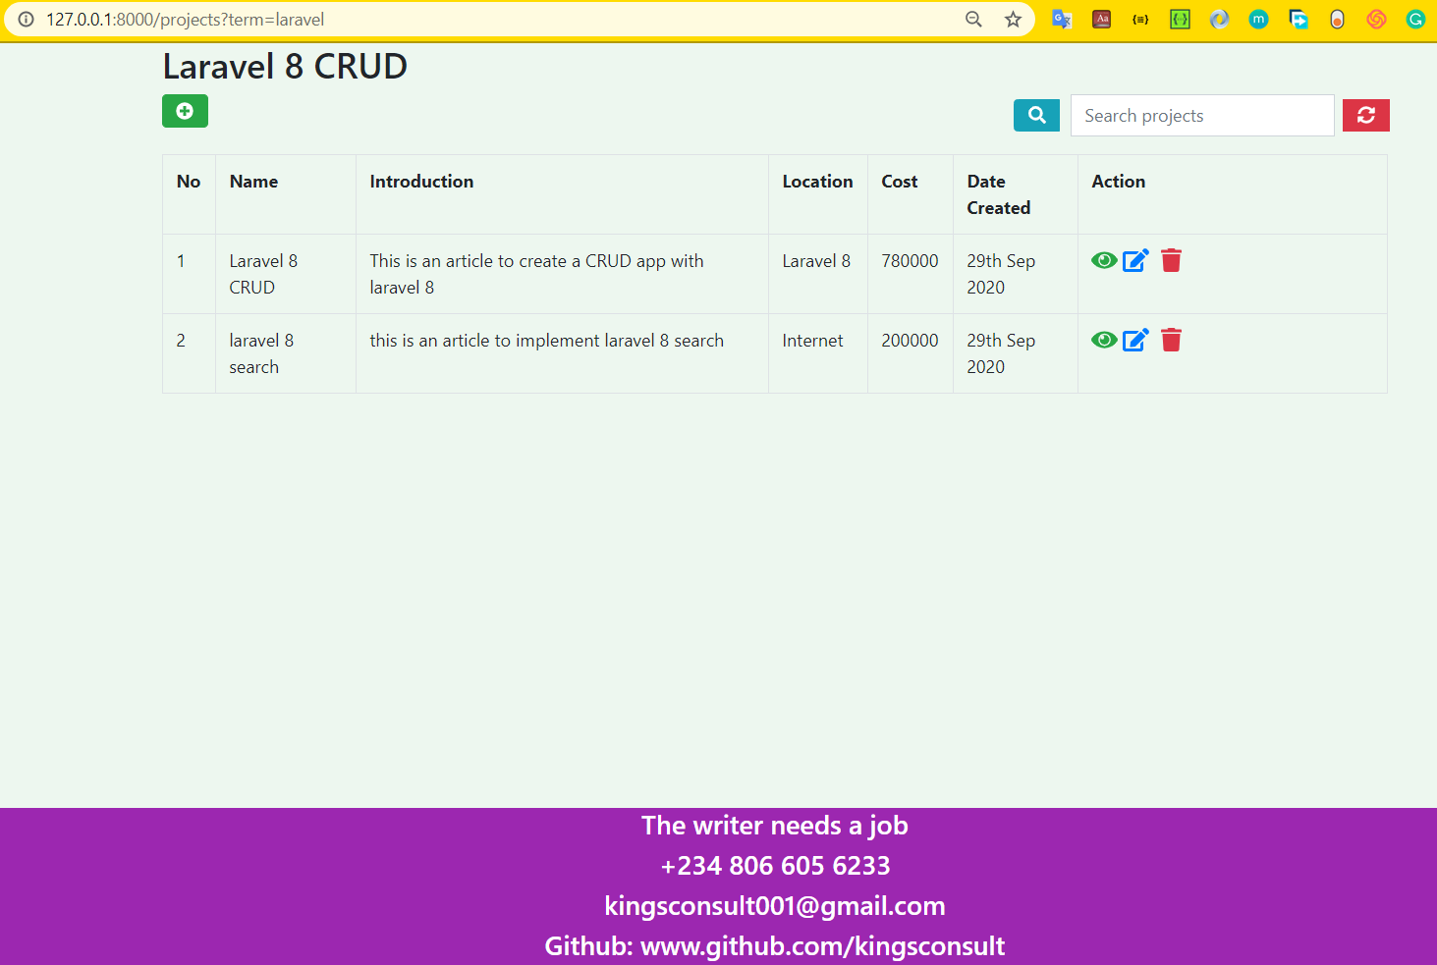The image size is (1437, 965).
Task: Open the browser zoom magnifier icon
Action: click(973, 20)
